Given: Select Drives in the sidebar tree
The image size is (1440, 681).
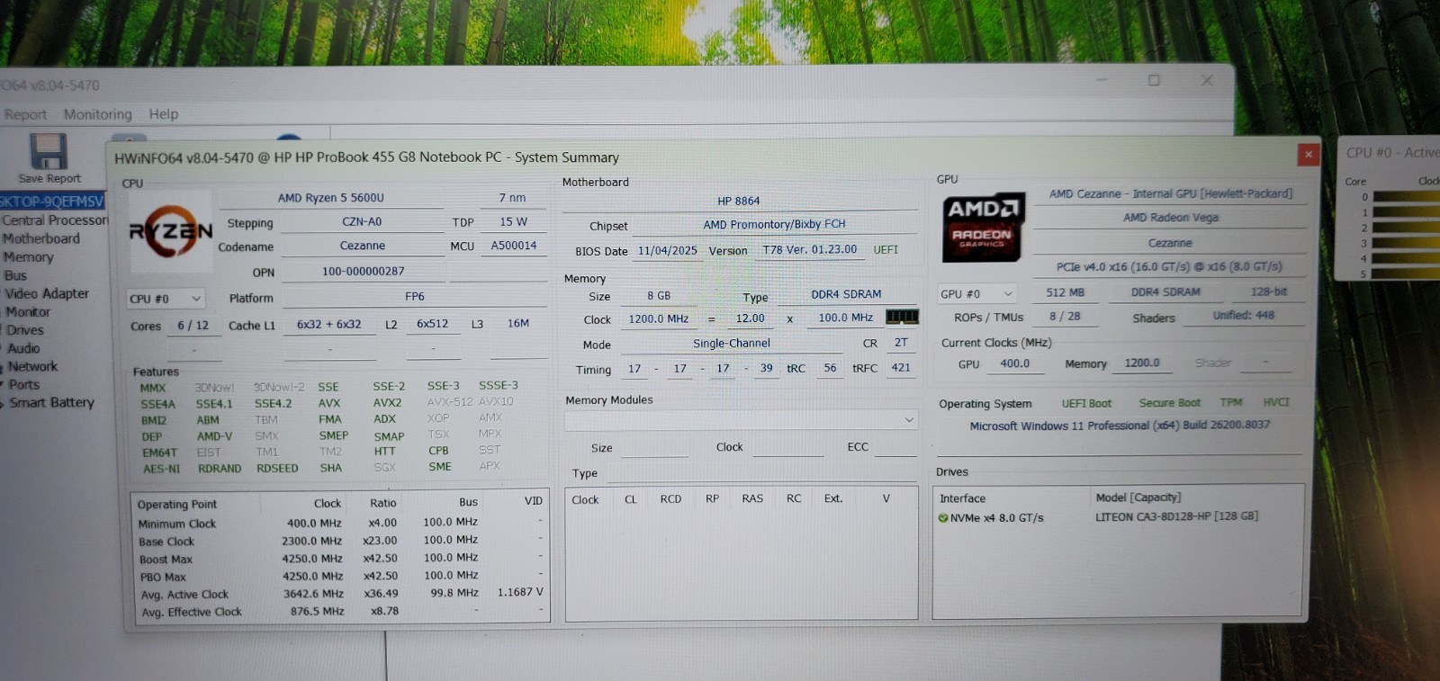Looking at the screenshot, I should pos(25,330).
